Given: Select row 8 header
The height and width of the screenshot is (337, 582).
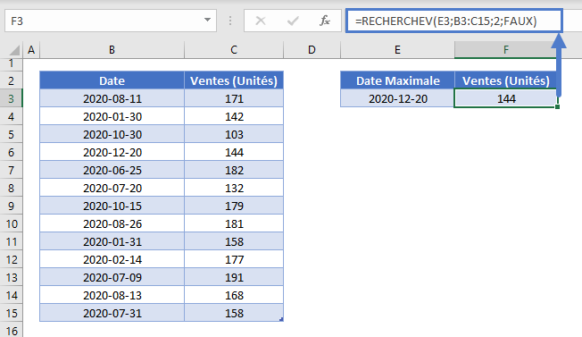Looking at the screenshot, I should coord(11,188).
